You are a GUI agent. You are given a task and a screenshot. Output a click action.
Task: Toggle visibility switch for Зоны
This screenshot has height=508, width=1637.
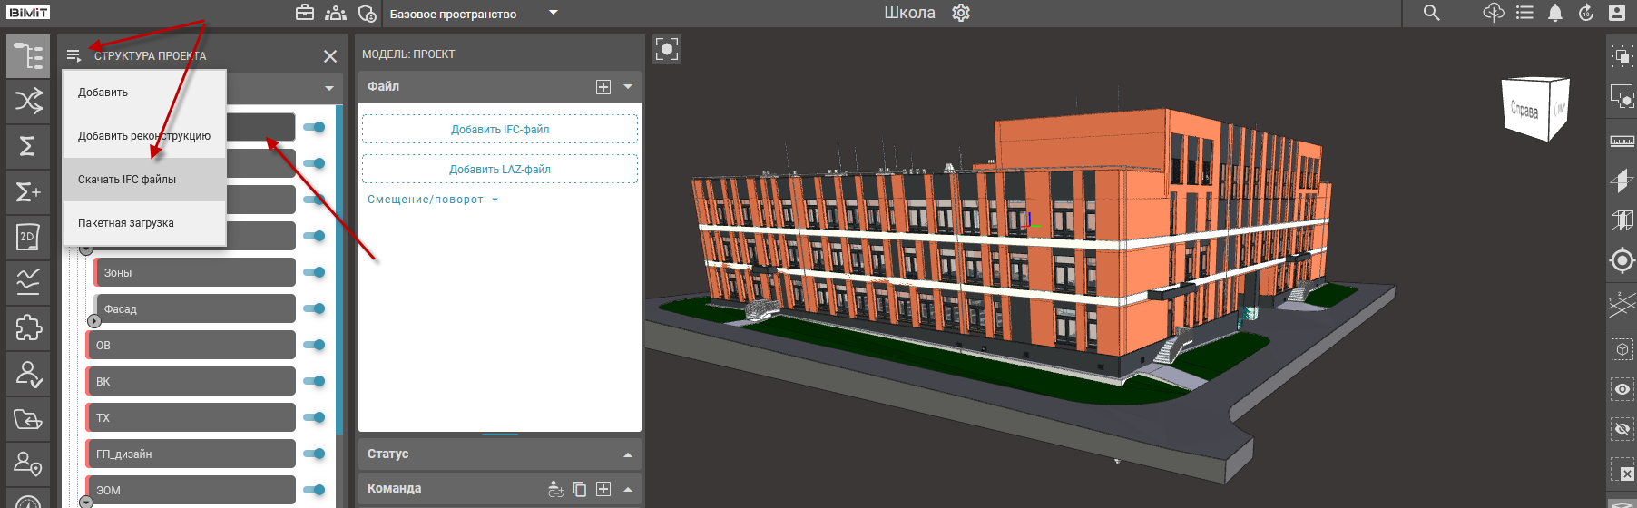tap(315, 272)
